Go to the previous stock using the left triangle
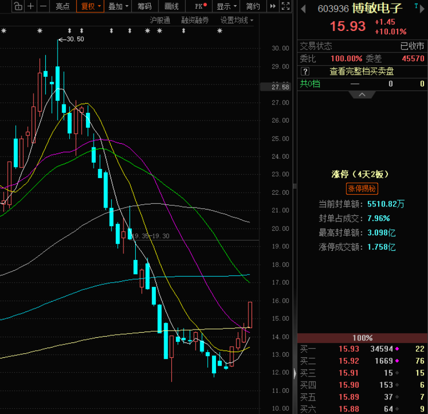The image size is (428, 414). [303, 9]
